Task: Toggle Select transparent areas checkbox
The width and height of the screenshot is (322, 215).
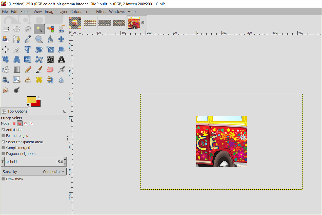Action: [x=3, y=142]
